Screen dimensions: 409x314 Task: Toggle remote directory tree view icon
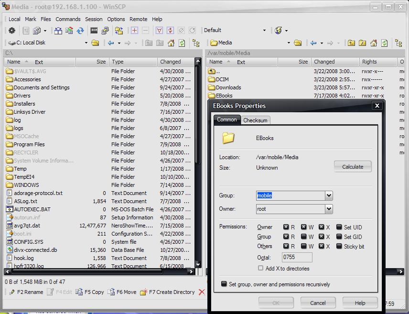pos(398,43)
